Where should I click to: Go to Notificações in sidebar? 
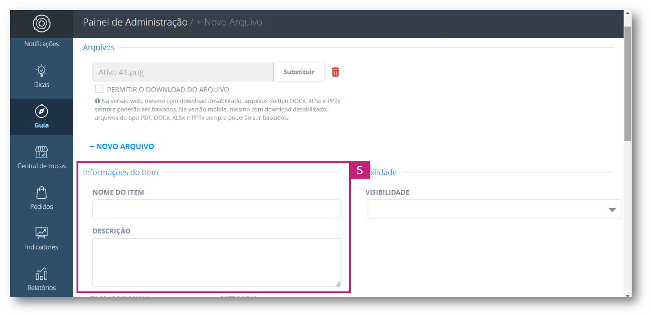(x=42, y=44)
